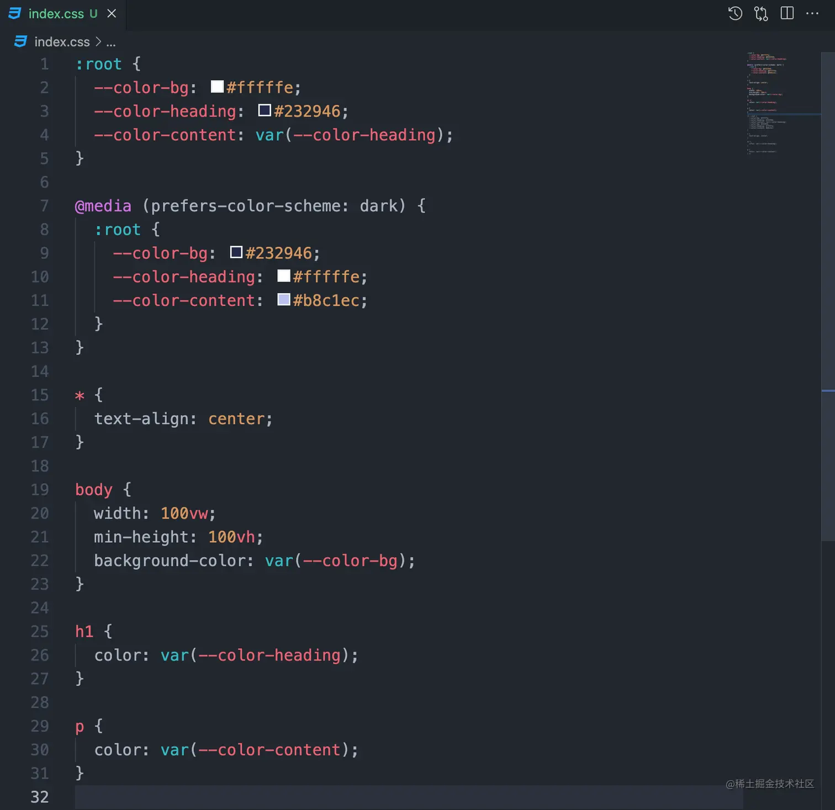835x810 pixels.
Task: Open the changes view for index.css
Action: 760,13
